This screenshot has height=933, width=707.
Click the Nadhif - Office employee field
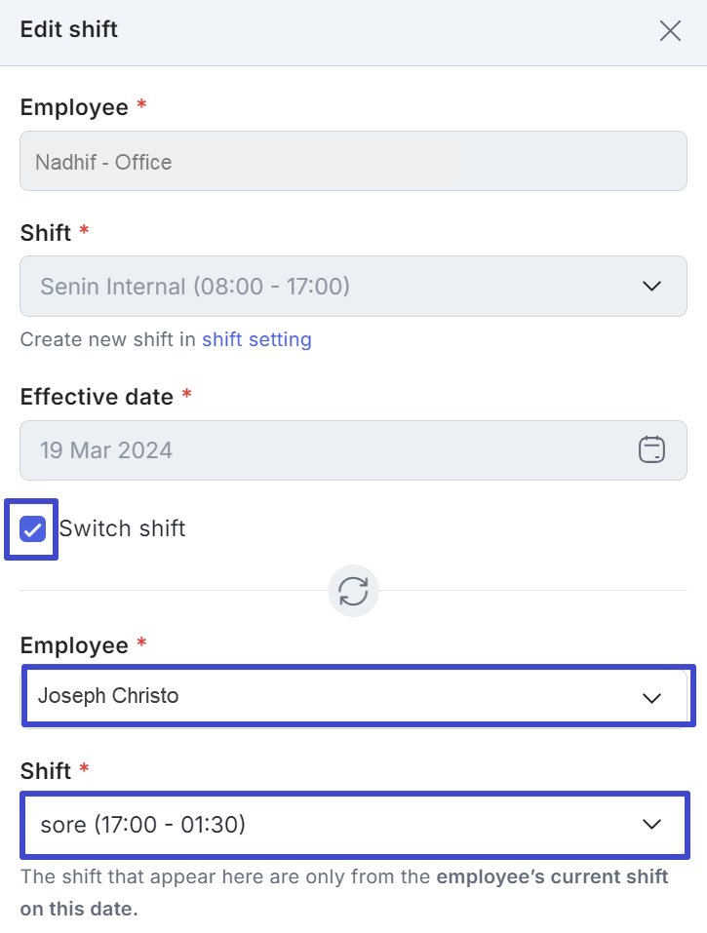pos(353,160)
